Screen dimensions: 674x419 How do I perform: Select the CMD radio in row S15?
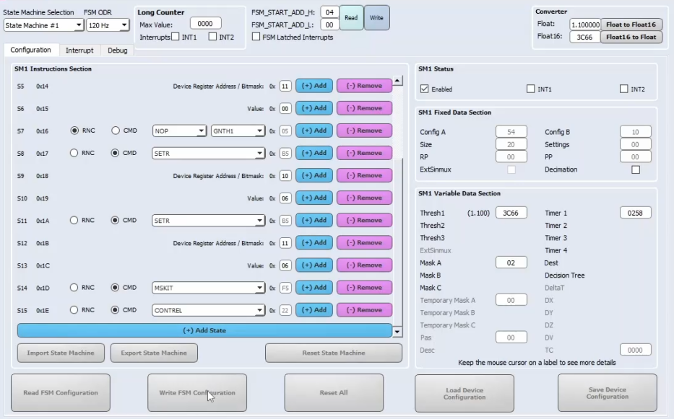click(x=115, y=310)
